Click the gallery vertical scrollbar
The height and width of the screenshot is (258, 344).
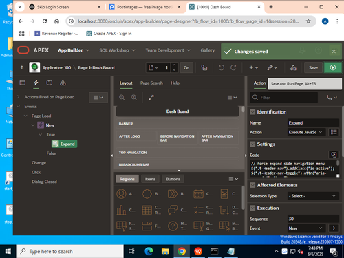[x=243, y=198]
